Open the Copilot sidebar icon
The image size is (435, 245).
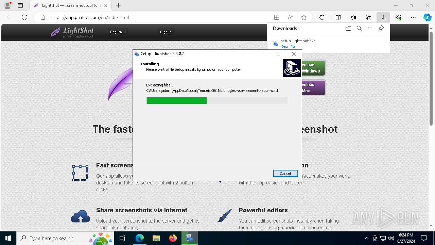(427, 17)
